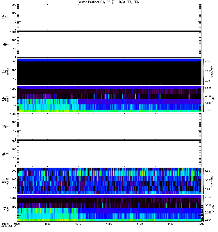The image size is (218, 232).
Task: Click the empty thc fff 1 plot panel
Action: point(109,126)
